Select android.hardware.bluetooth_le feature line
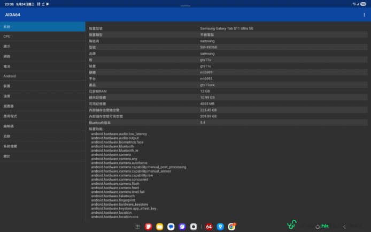The height and width of the screenshot is (232, 371). coord(115,151)
